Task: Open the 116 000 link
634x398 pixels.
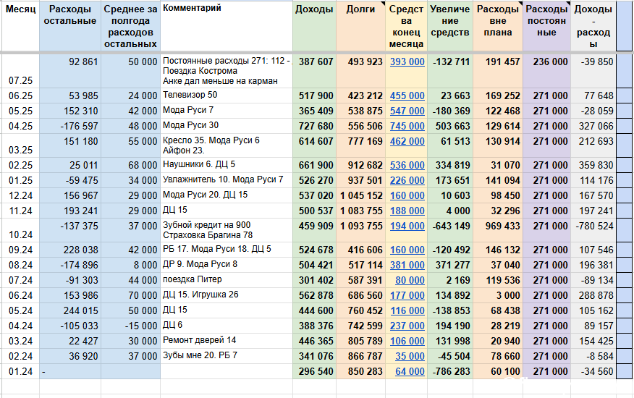Action: pyautogui.click(x=407, y=310)
